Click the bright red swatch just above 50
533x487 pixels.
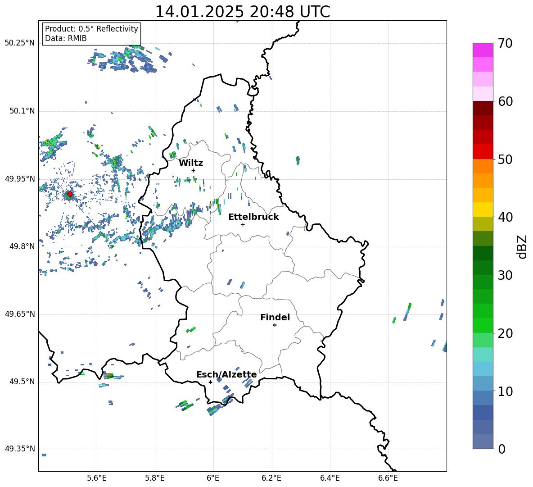pos(483,152)
